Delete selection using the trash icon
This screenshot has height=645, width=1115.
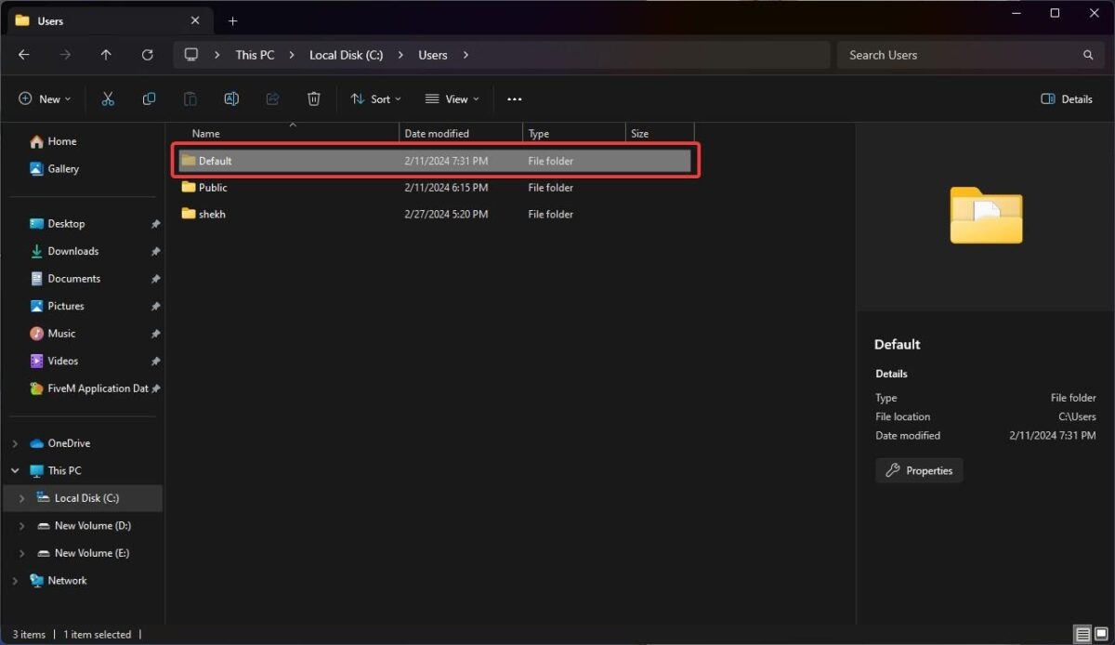click(314, 99)
